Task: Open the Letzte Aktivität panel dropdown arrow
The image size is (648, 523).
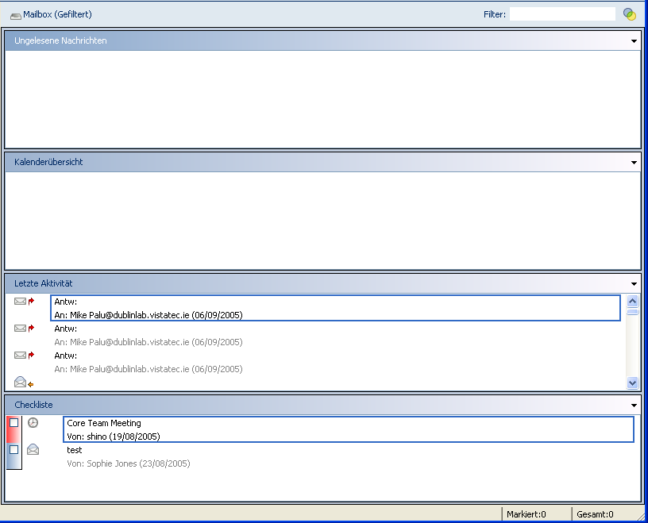Action: [634, 284]
